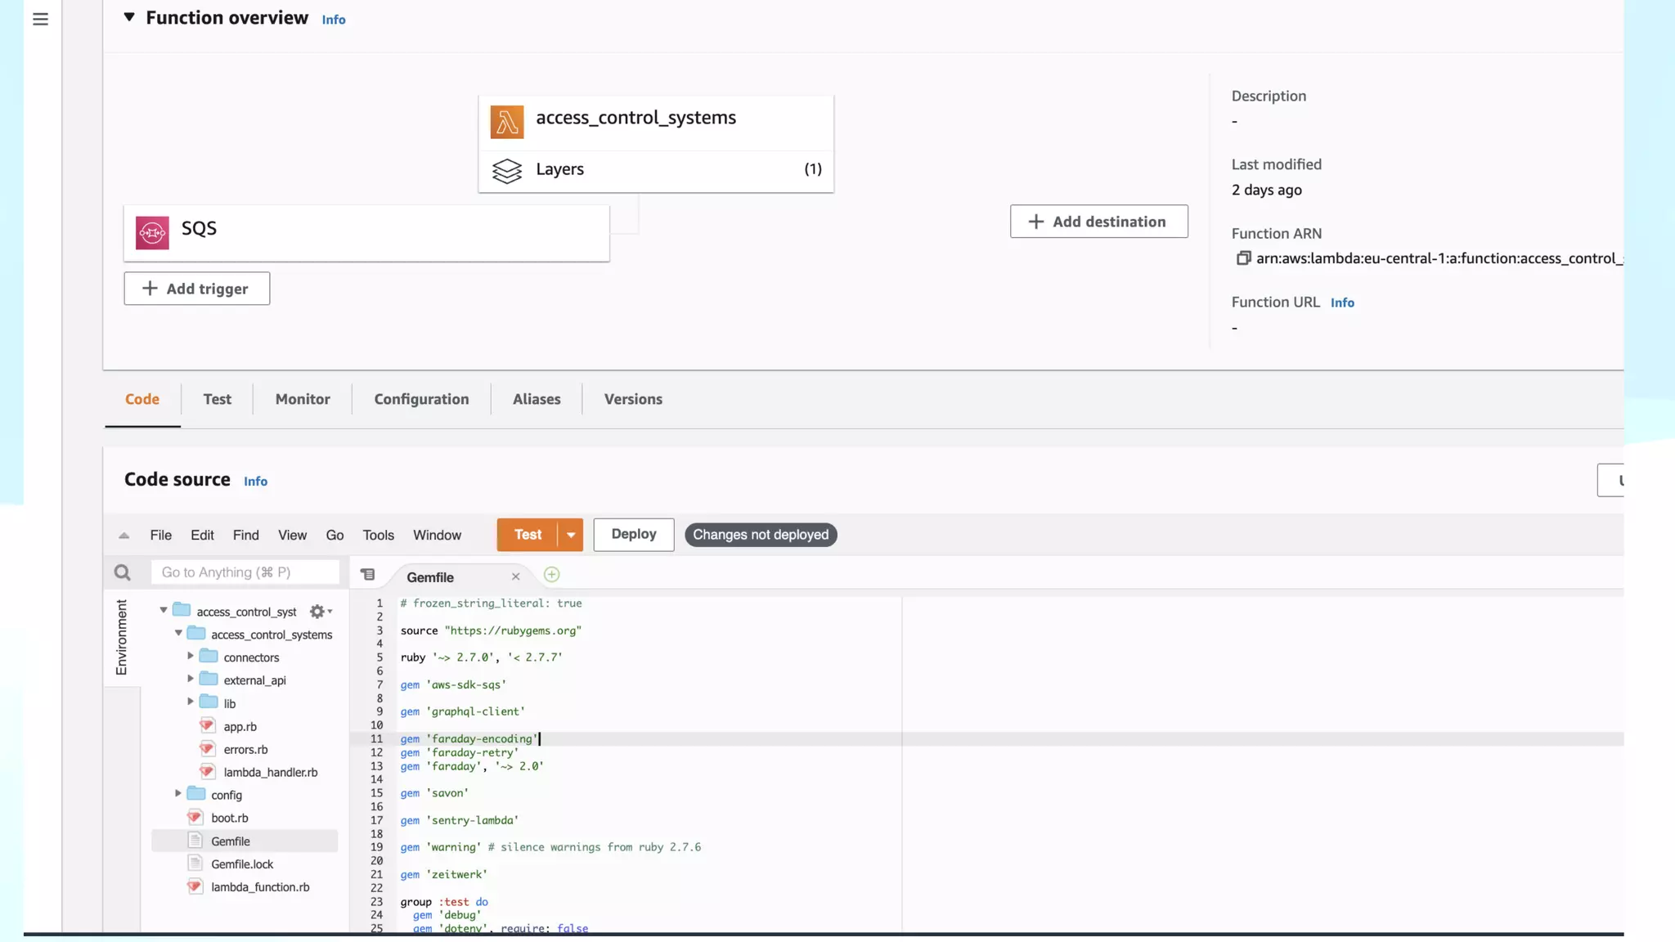Screen dimensions: 1675x942
Task: Open the Tools menu
Action: point(378,535)
